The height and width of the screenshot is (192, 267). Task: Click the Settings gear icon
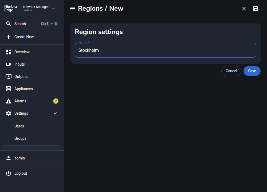click(9, 113)
